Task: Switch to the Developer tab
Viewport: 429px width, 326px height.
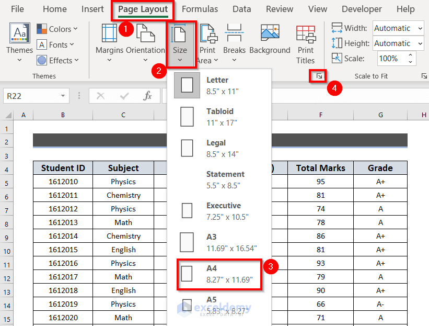Action: (x=362, y=9)
